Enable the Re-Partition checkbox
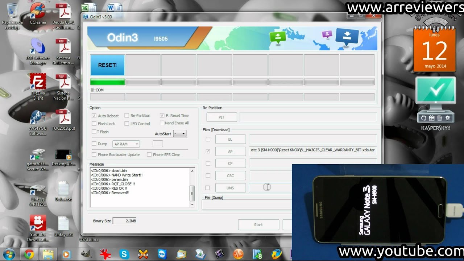Viewport: 464px width, 261px height. 127,115
